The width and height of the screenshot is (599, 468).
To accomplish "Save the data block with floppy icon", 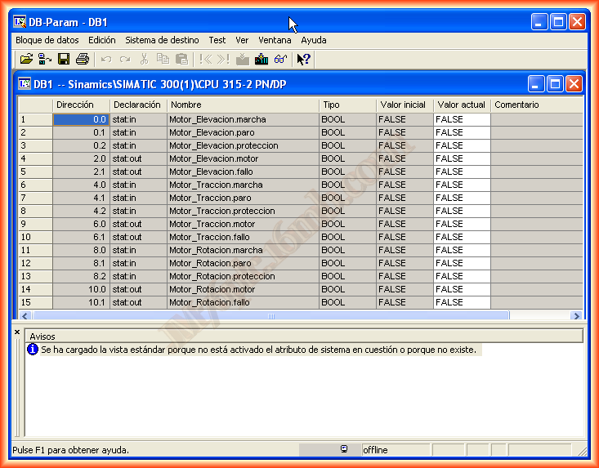I will click(64, 59).
